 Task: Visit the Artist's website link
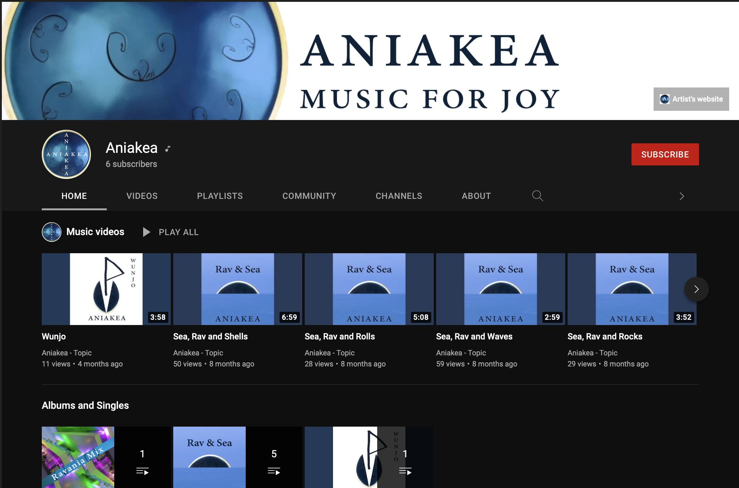pyautogui.click(x=691, y=99)
